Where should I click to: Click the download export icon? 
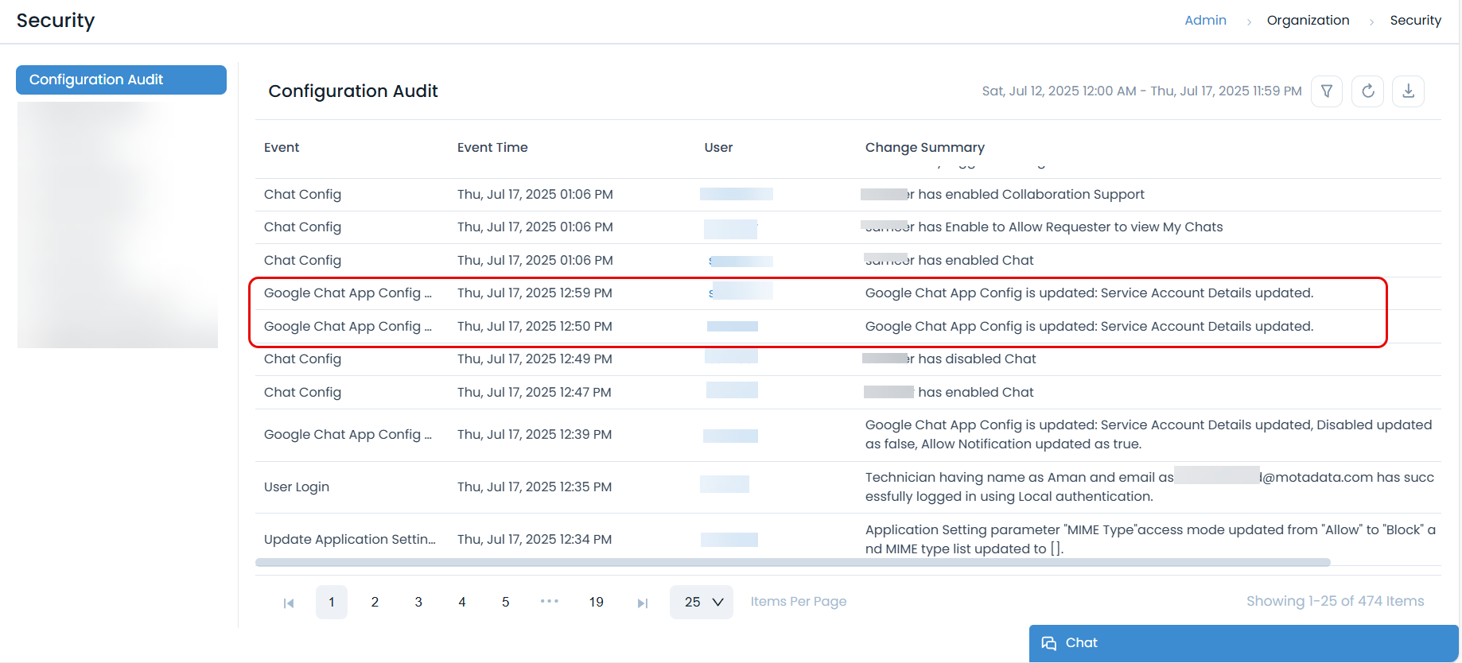1408,91
